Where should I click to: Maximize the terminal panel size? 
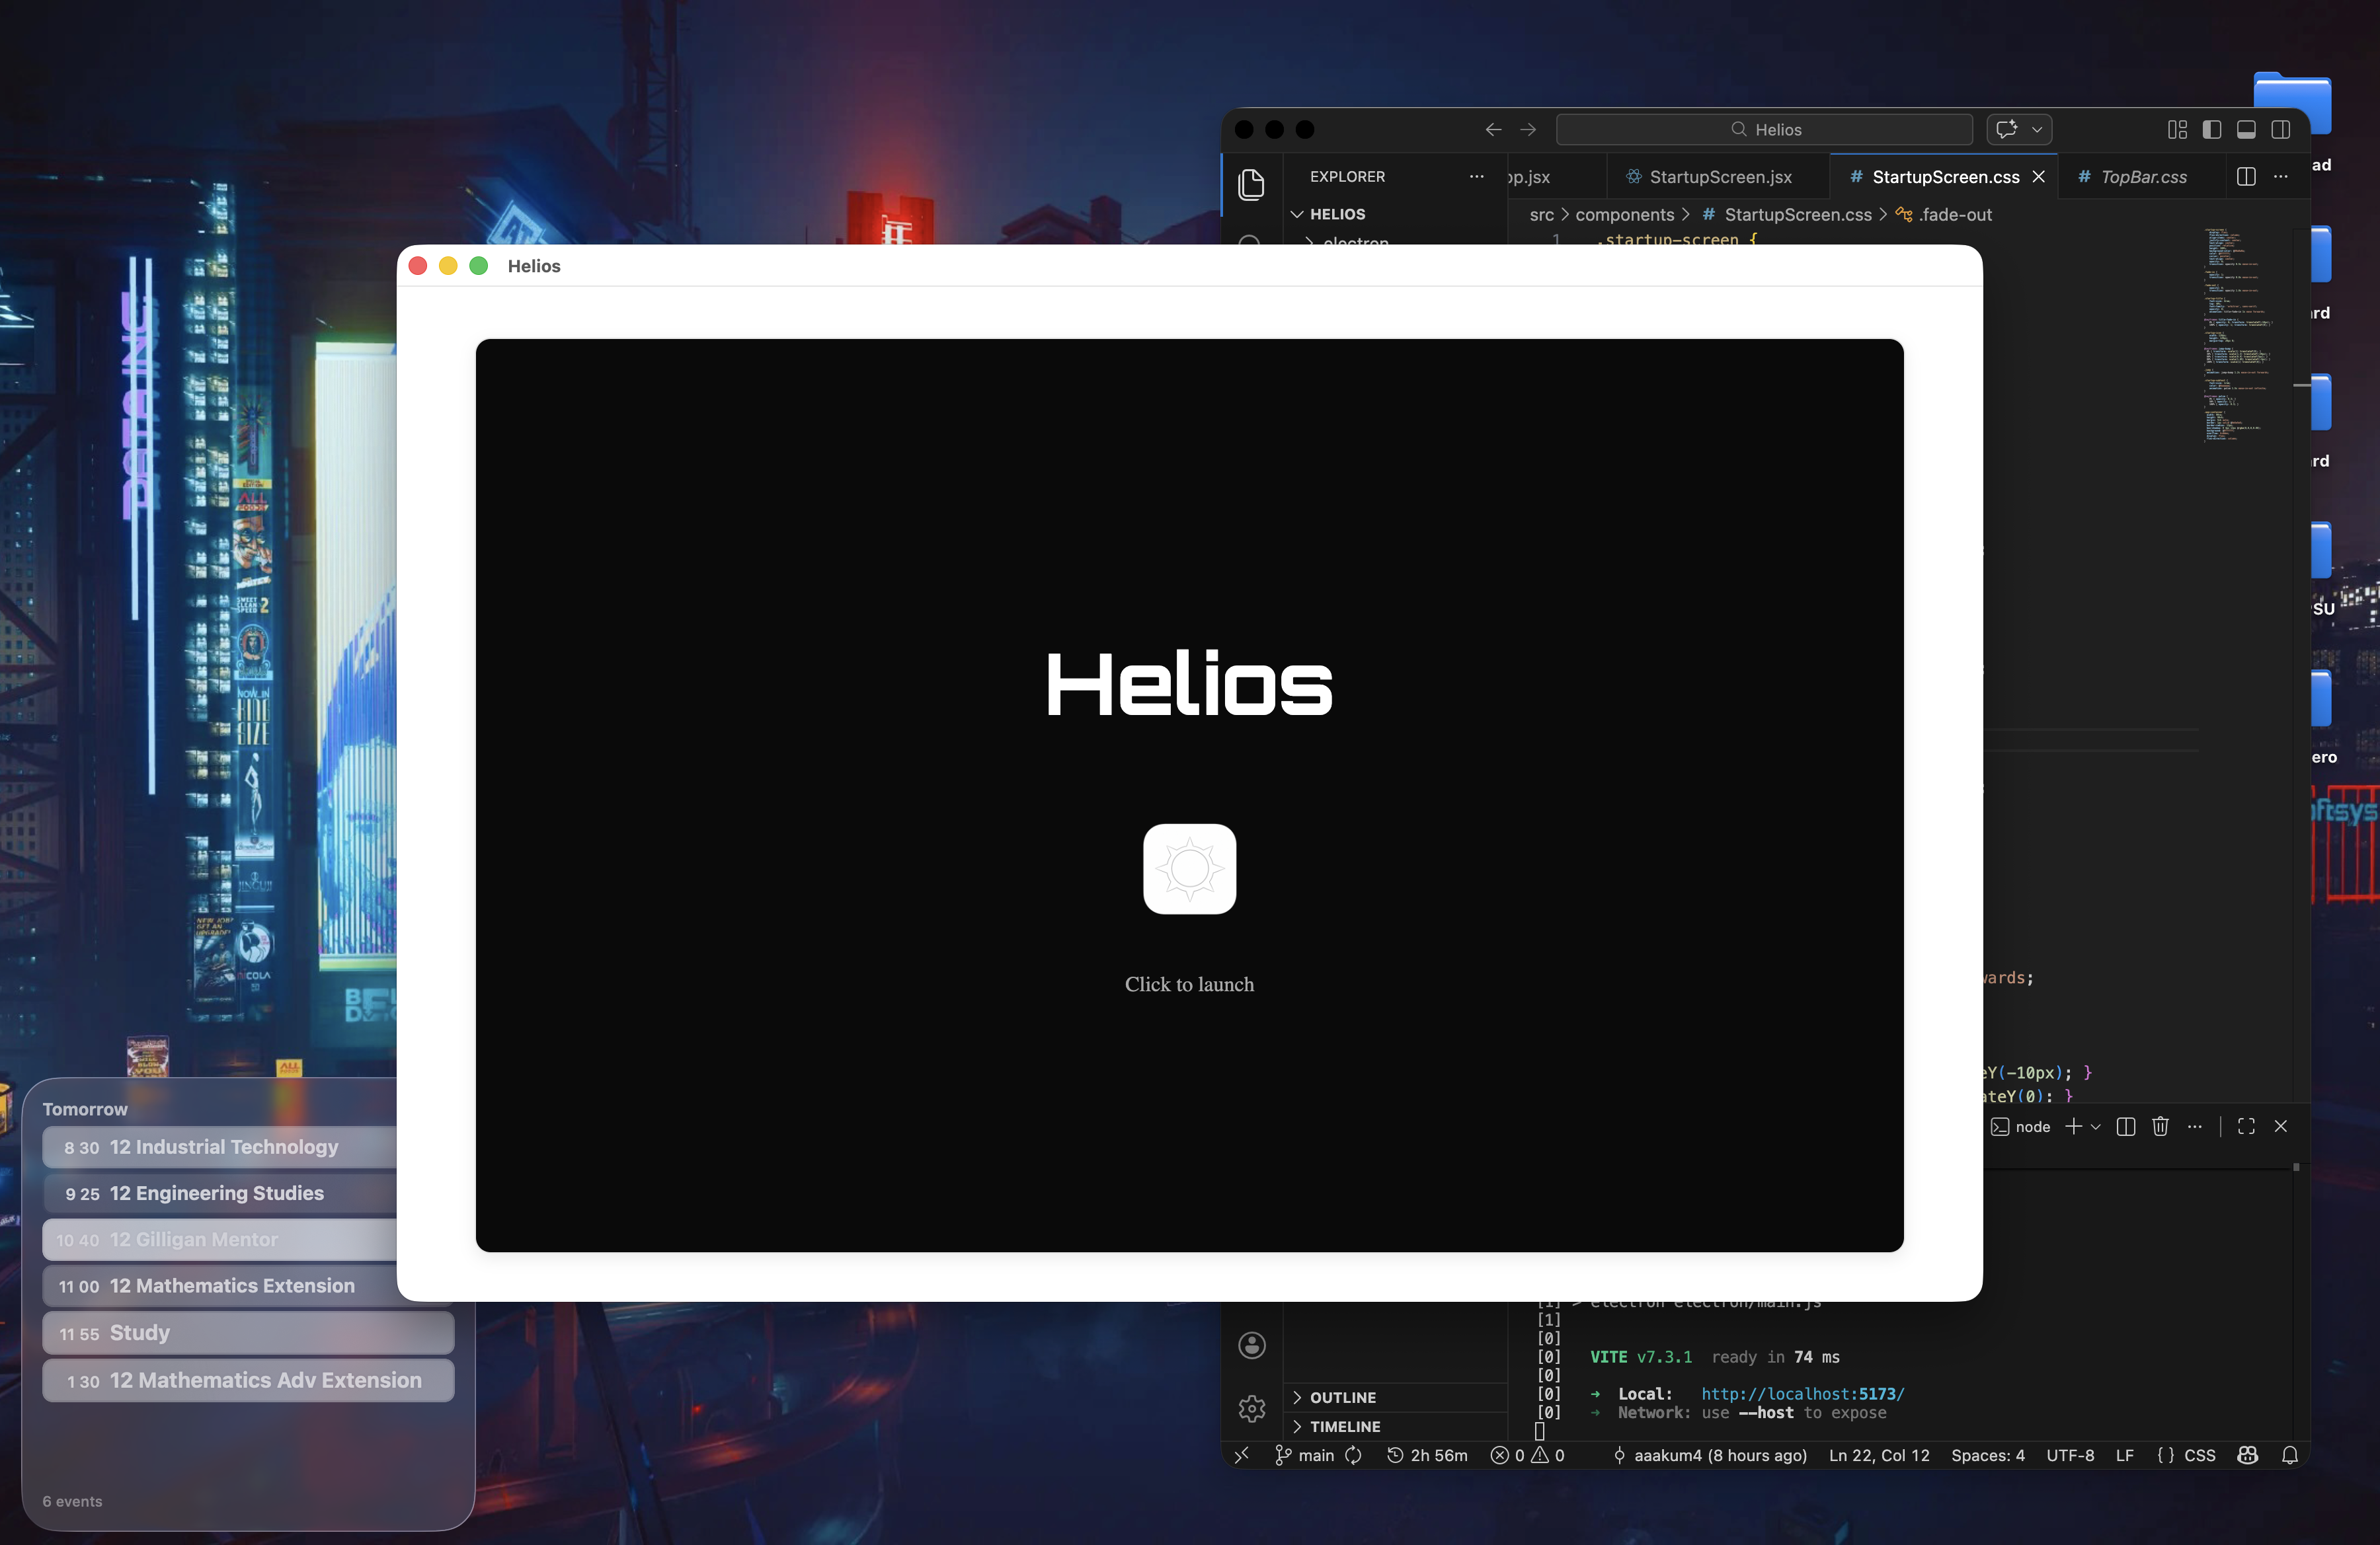2246,1126
